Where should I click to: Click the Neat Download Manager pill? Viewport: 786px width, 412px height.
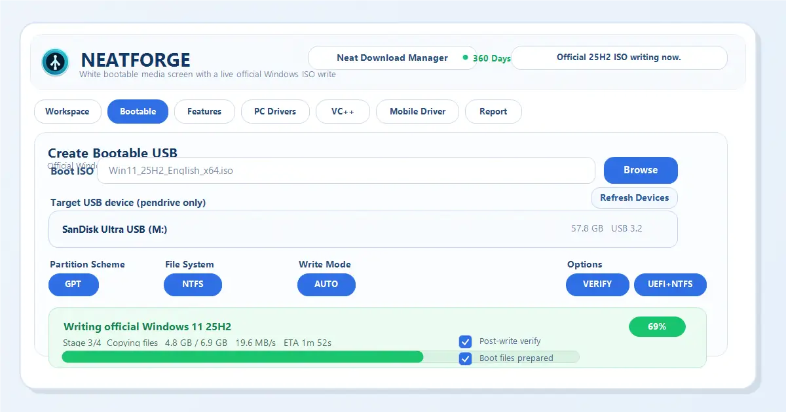click(392, 58)
